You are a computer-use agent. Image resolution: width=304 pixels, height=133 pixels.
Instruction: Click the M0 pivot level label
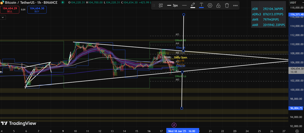point(177,80)
